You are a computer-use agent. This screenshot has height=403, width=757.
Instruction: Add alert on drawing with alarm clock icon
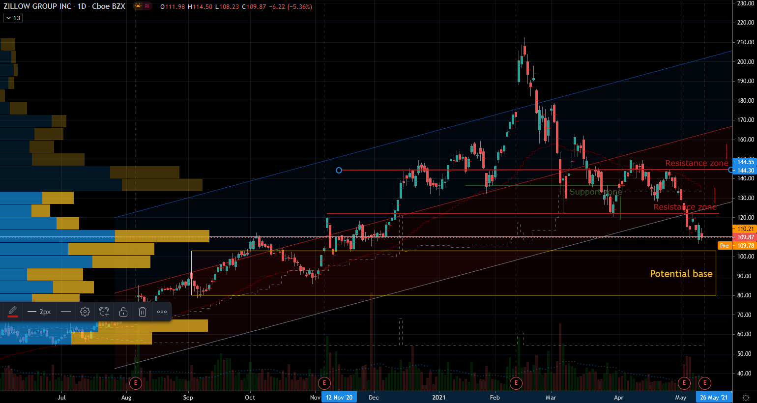tap(104, 312)
